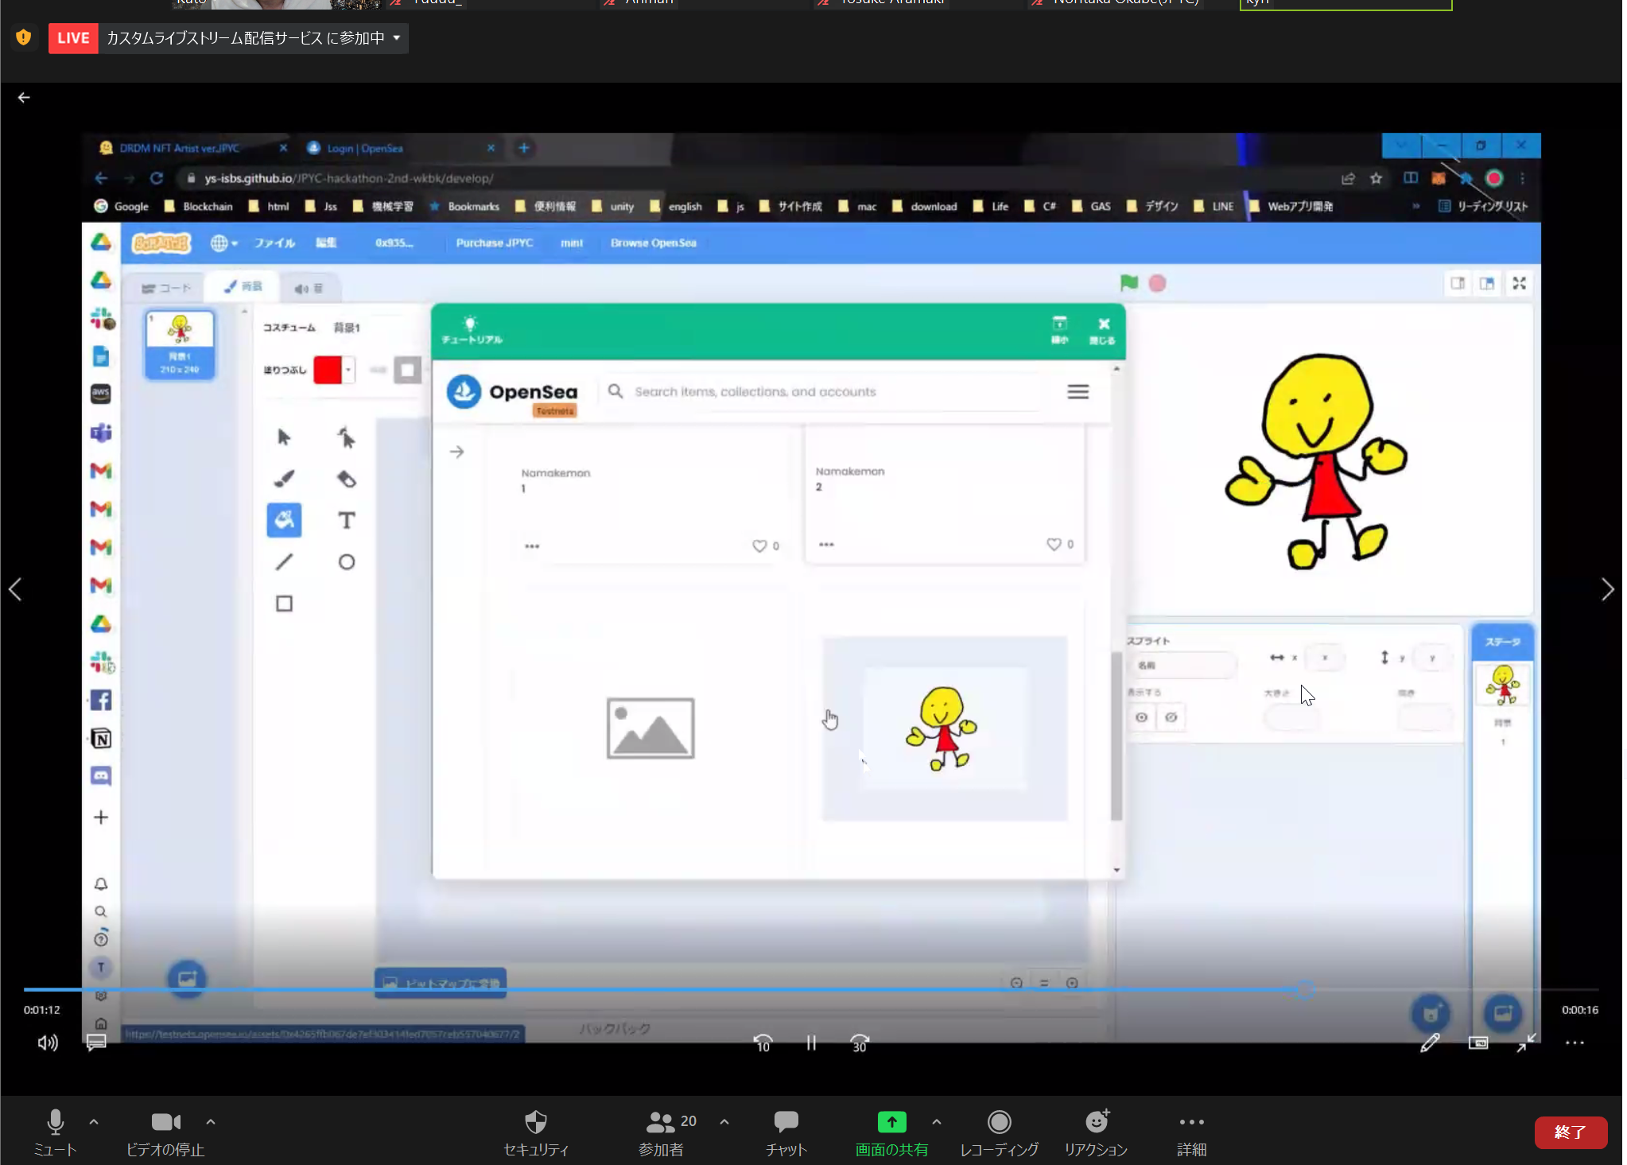Expand audio options arrow next to mute
This screenshot has width=1627, height=1165.
(x=94, y=1122)
